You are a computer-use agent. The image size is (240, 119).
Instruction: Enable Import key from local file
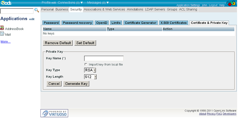tap(86, 64)
